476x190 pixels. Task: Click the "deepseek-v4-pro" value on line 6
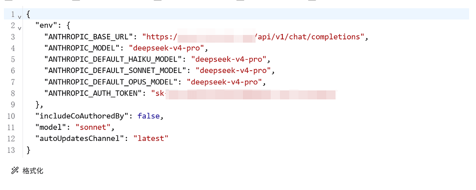234,71
